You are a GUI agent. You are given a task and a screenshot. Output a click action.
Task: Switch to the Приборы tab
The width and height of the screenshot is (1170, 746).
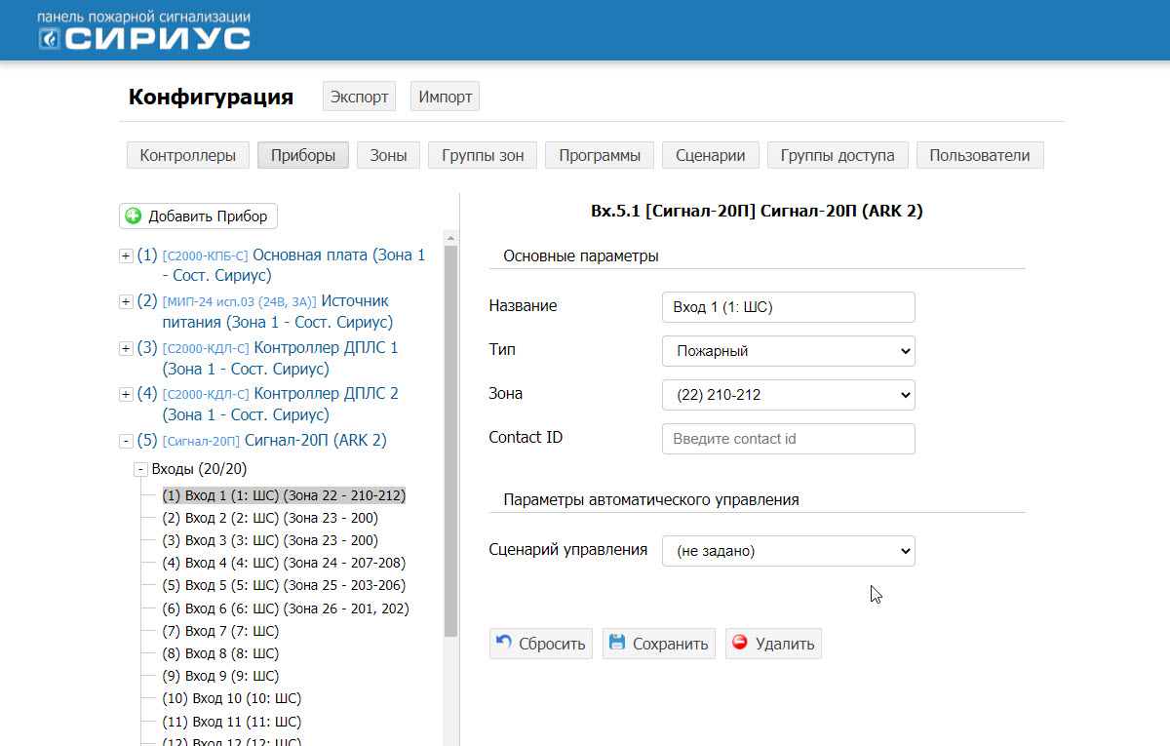(303, 155)
